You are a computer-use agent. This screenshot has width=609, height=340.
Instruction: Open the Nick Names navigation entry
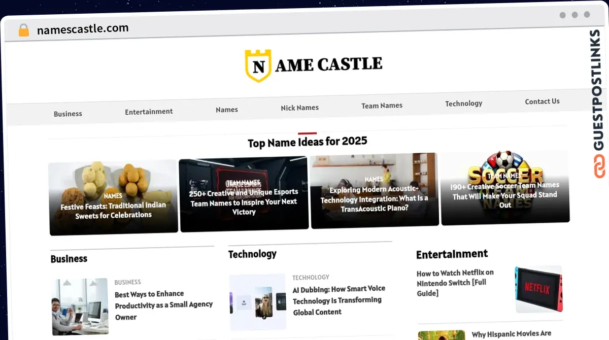pos(299,108)
